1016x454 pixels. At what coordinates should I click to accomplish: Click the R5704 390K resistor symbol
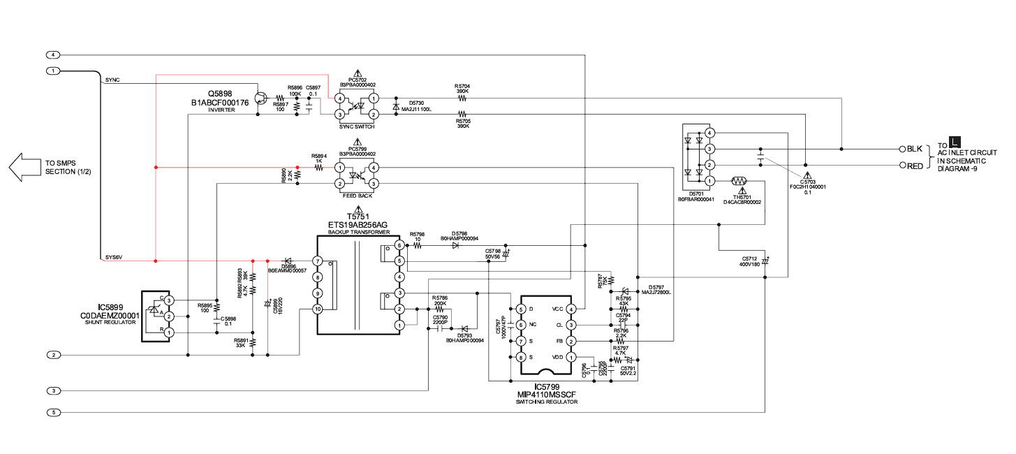(462, 98)
